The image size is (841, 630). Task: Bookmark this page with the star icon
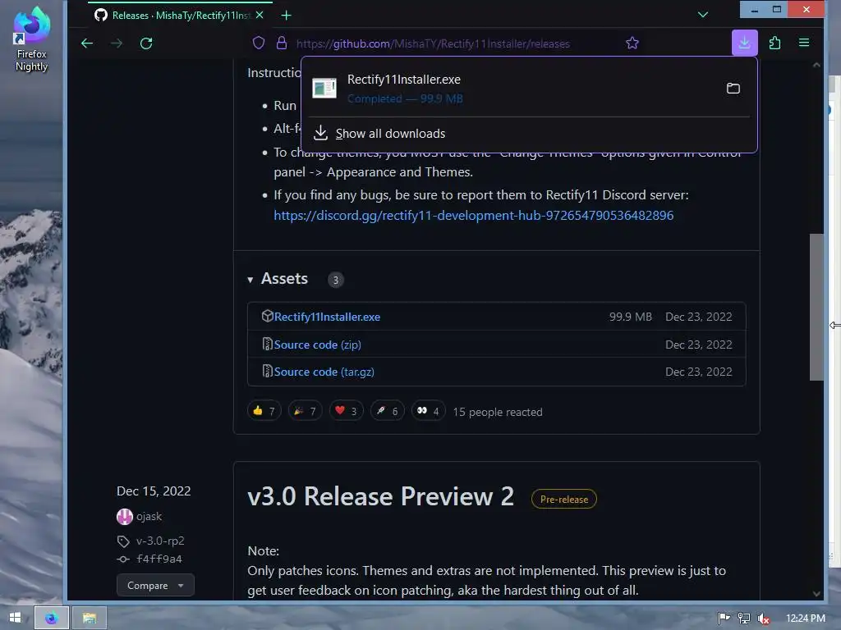click(632, 43)
